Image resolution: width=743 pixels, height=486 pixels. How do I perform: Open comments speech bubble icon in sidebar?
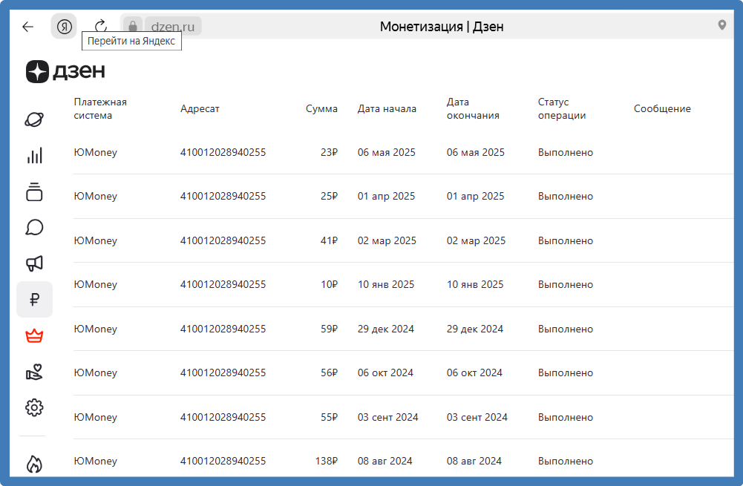(34, 227)
